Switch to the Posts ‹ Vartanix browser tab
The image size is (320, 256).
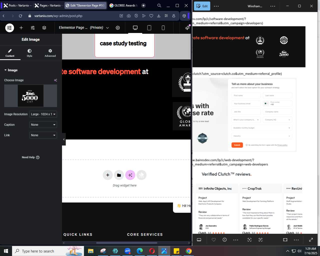(17, 5)
